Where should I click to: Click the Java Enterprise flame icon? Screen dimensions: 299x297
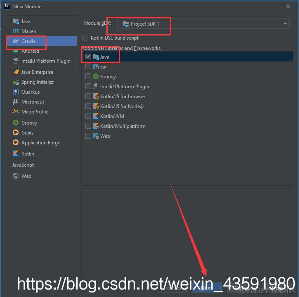(16, 72)
